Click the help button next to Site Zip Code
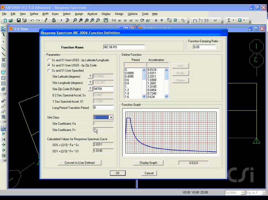The width and height of the screenshot is (268, 200). pos(90,89)
